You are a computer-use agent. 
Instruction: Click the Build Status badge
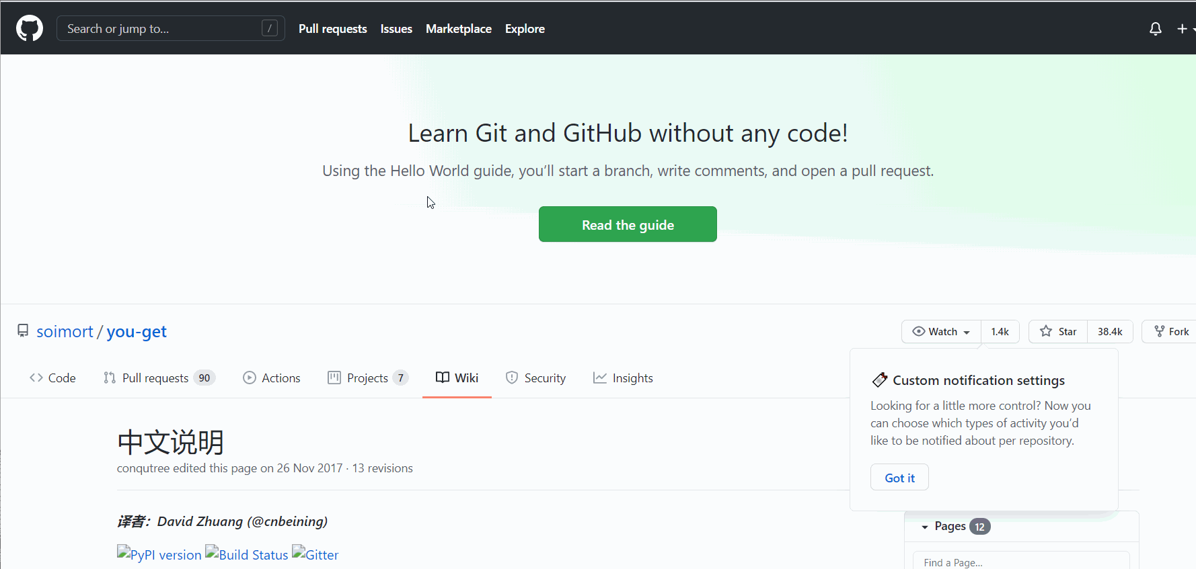(247, 554)
